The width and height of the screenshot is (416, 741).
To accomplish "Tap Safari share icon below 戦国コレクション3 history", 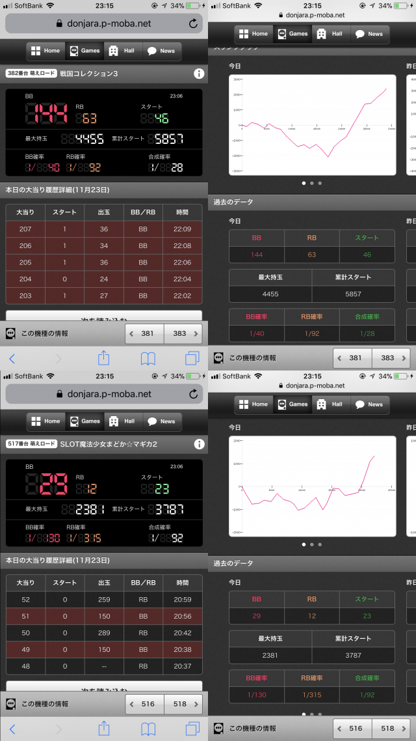I will [x=103, y=358].
